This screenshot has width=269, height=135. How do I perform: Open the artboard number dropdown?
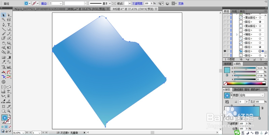click(x=40, y=133)
